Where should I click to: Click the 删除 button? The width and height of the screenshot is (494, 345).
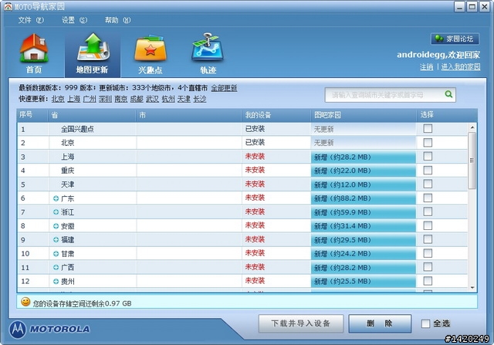click(x=380, y=323)
